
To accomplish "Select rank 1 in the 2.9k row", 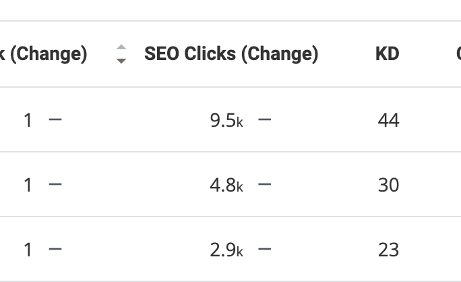I will click(x=28, y=250).
